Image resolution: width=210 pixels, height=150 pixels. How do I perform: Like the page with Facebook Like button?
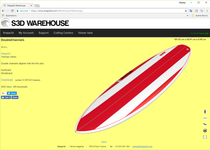(6, 98)
